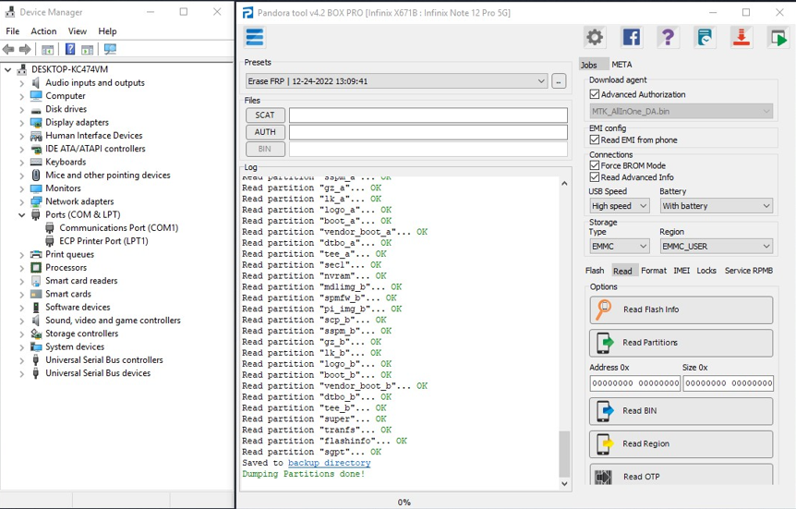Click the Read Region button

[x=681, y=444]
